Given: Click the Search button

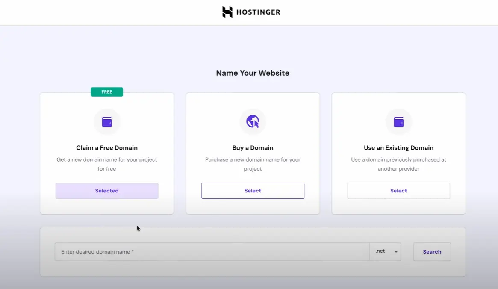Looking at the screenshot, I should (432, 252).
